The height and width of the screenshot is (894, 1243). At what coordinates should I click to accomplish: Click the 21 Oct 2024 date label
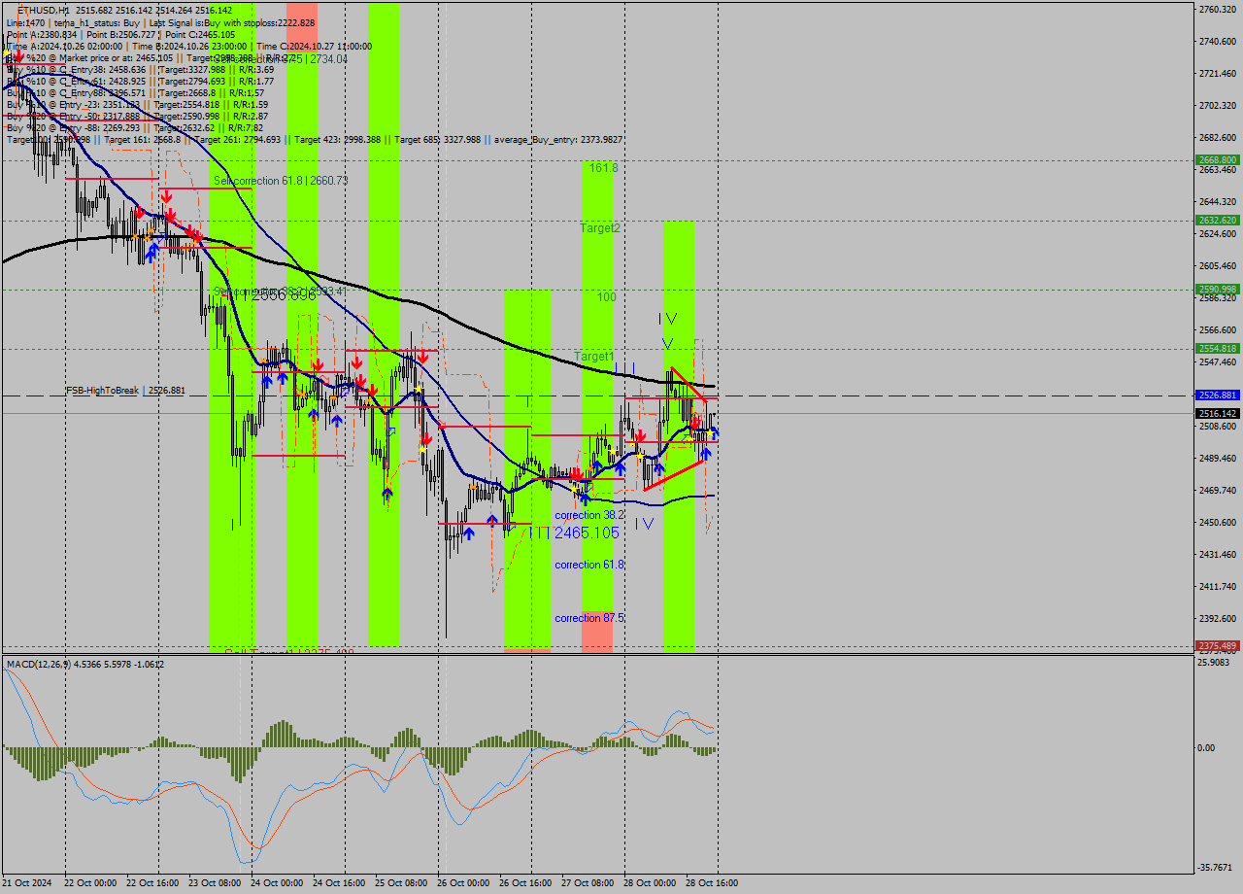coord(27,883)
